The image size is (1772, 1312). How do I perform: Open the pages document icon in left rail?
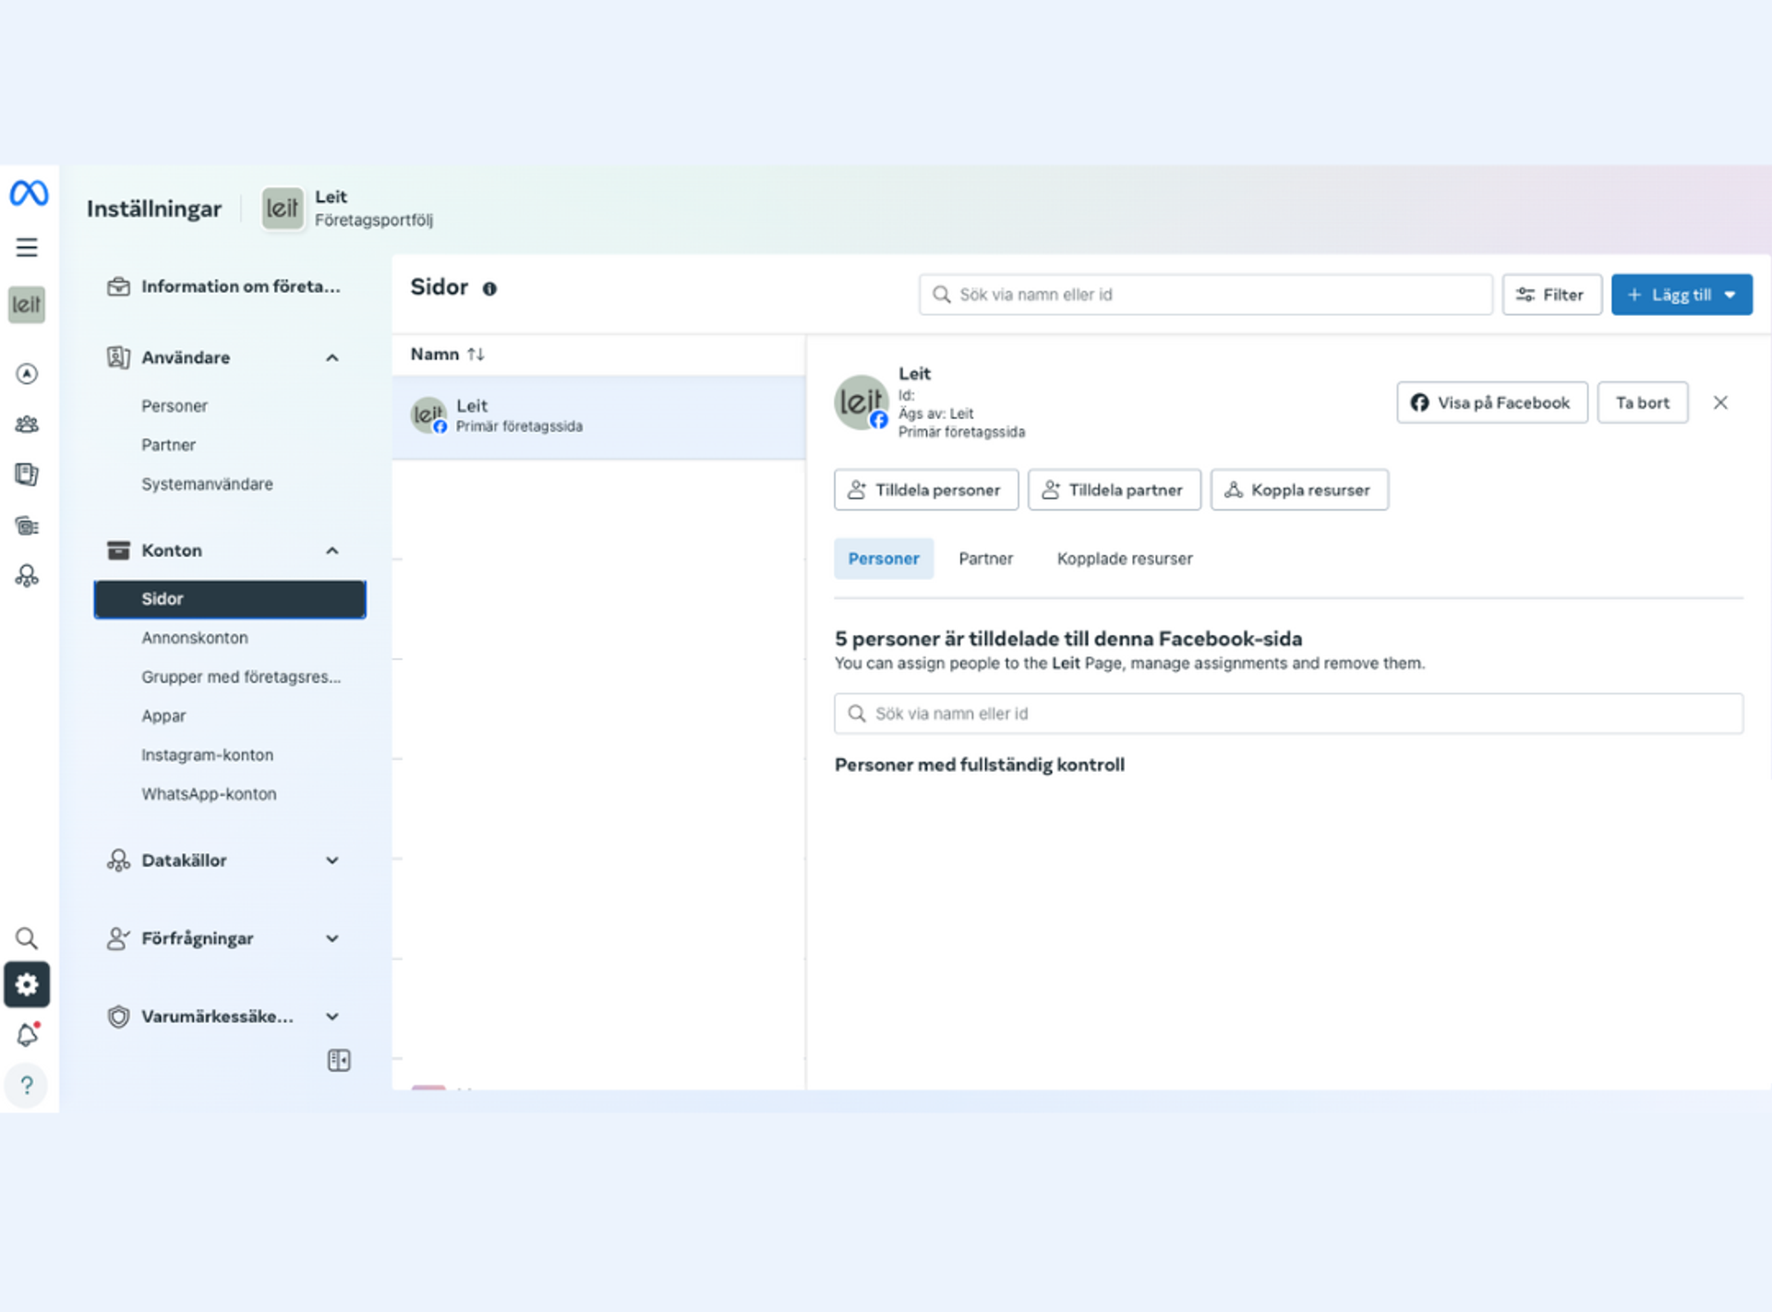(27, 475)
